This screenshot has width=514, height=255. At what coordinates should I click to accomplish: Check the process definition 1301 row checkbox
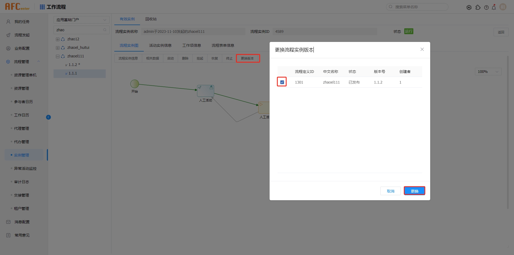282,82
